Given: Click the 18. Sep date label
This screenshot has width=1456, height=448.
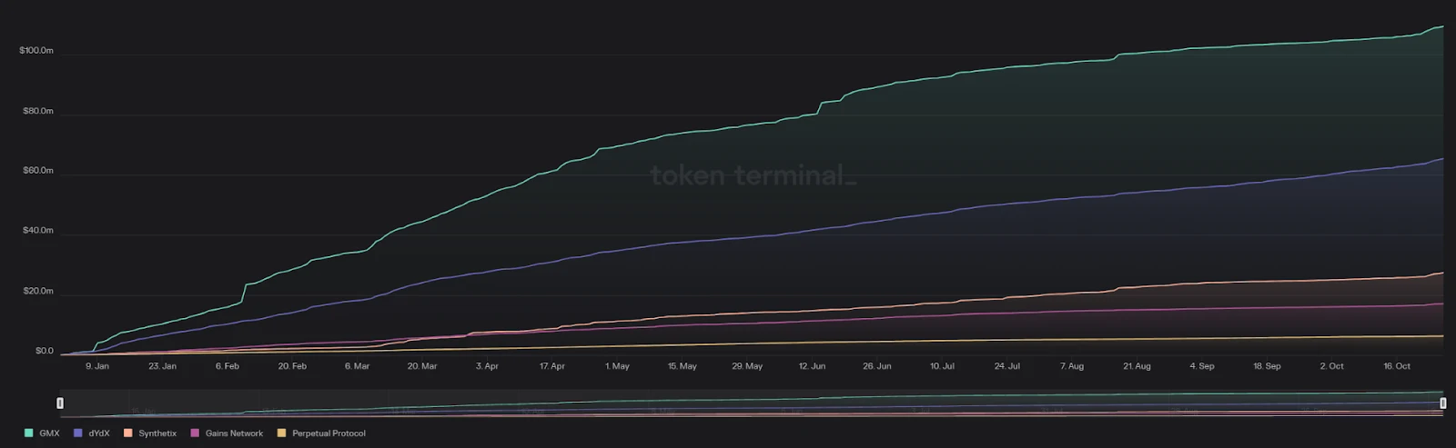Looking at the screenshot, I should tap(1267, 366).
